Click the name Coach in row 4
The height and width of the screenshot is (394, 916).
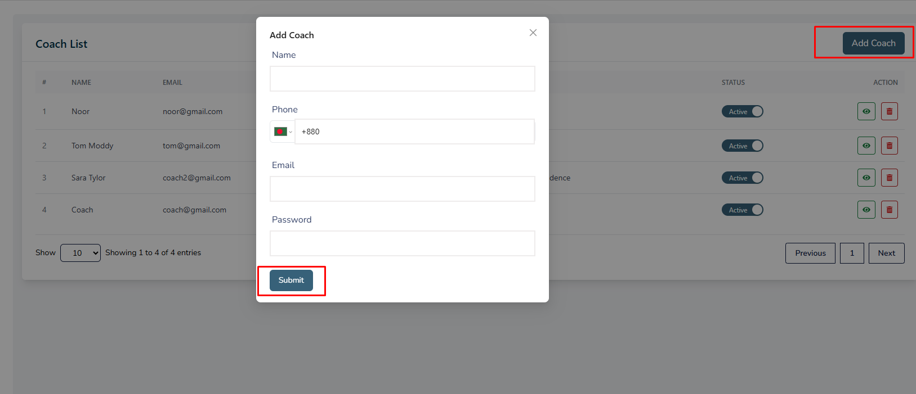point(82,210)
